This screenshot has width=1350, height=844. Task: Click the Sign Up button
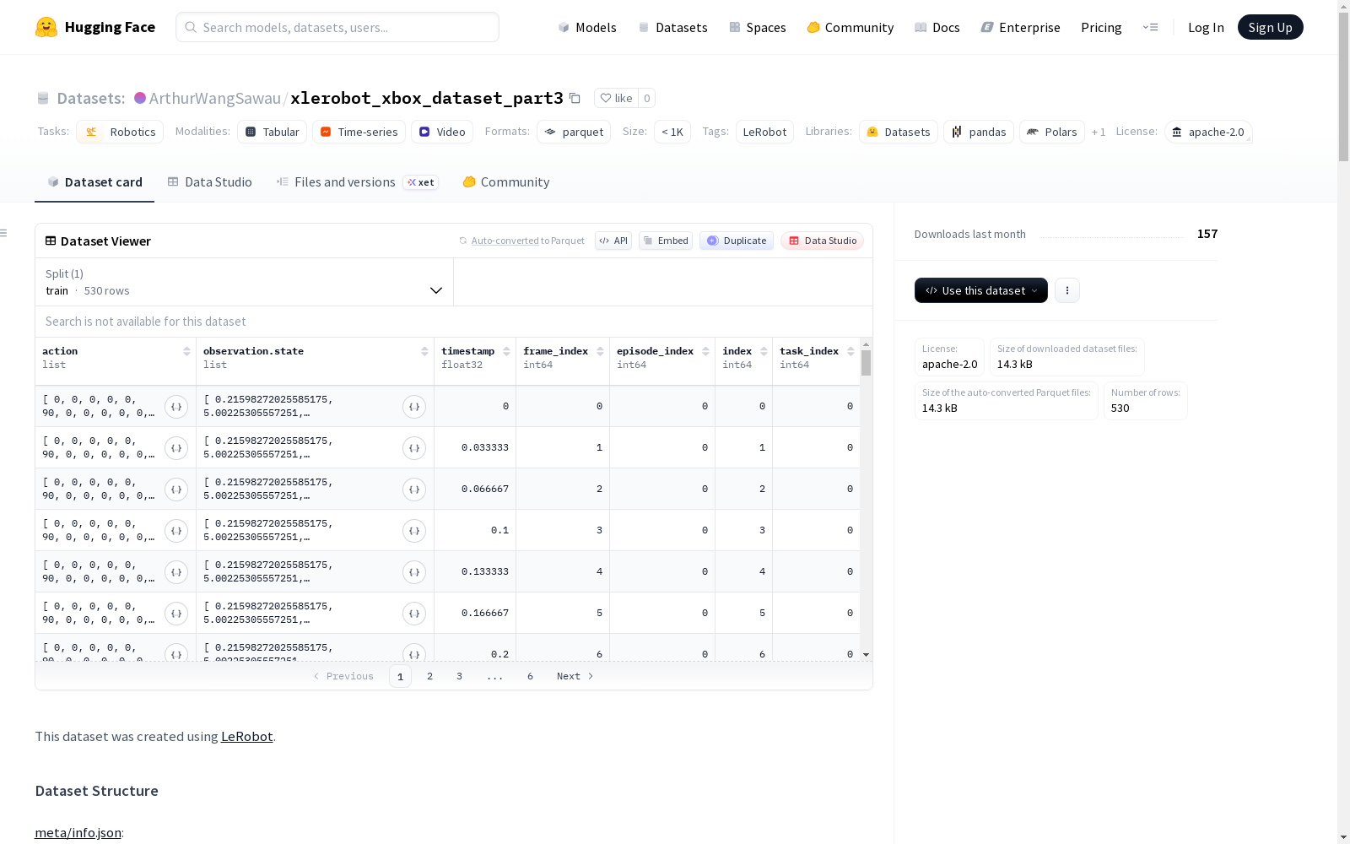point(1270,27)
